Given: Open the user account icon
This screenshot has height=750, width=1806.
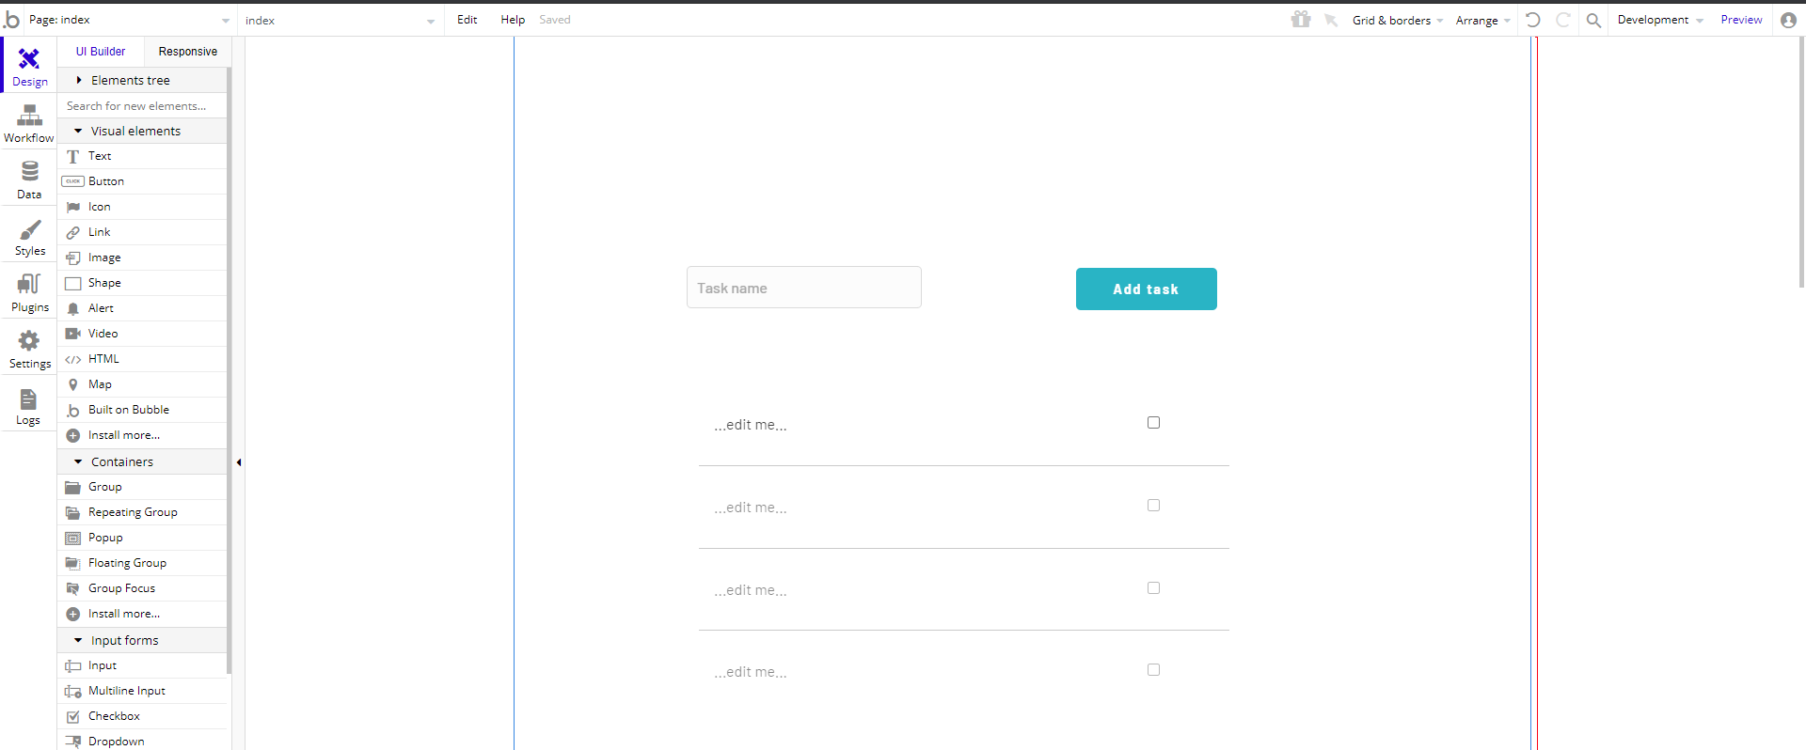Looking at the screenshot, I should (x=1789, y=20).
